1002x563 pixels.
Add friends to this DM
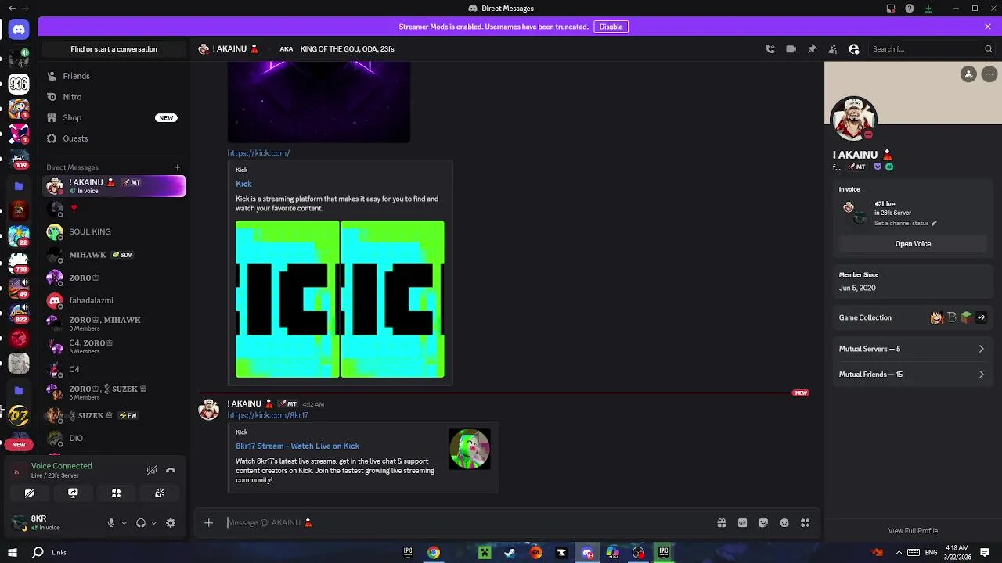pyautogui.click(x=833, y=48)
